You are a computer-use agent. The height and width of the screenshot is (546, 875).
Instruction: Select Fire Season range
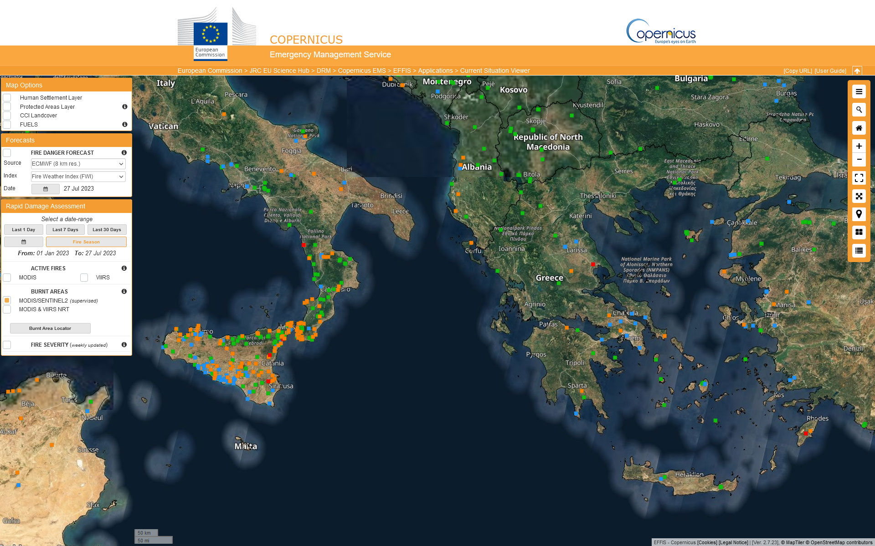click(x=86, y=242)
